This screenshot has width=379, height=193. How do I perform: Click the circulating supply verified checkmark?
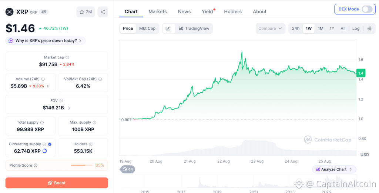(50, 144)
